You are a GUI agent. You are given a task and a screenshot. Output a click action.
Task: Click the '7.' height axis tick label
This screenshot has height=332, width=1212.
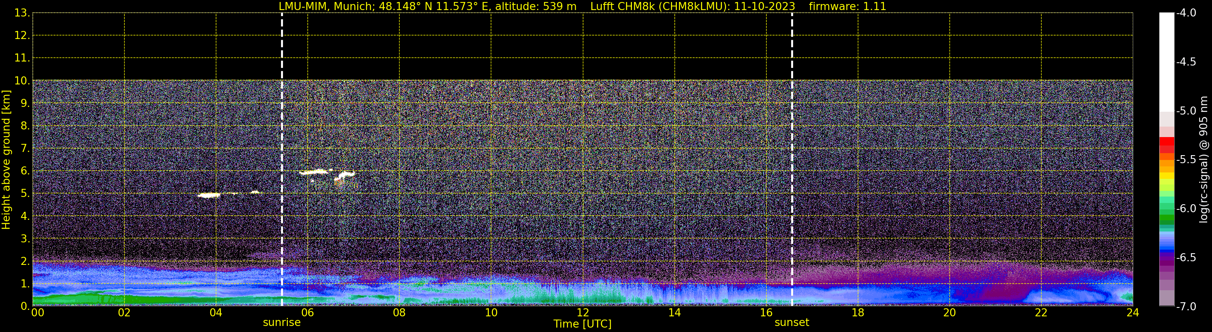click(x=25, y=148)
